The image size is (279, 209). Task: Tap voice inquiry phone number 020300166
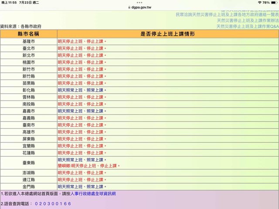52,203
